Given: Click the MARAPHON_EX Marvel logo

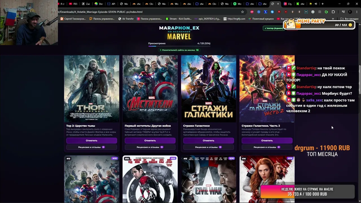Looking at the screenshot, I should [x=179, y=33].
